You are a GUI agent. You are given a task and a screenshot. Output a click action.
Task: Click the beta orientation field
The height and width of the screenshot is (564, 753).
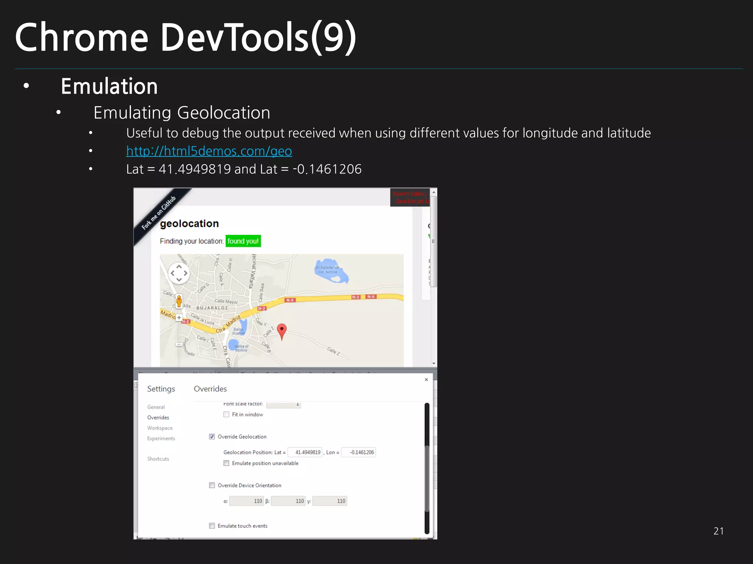288,501
